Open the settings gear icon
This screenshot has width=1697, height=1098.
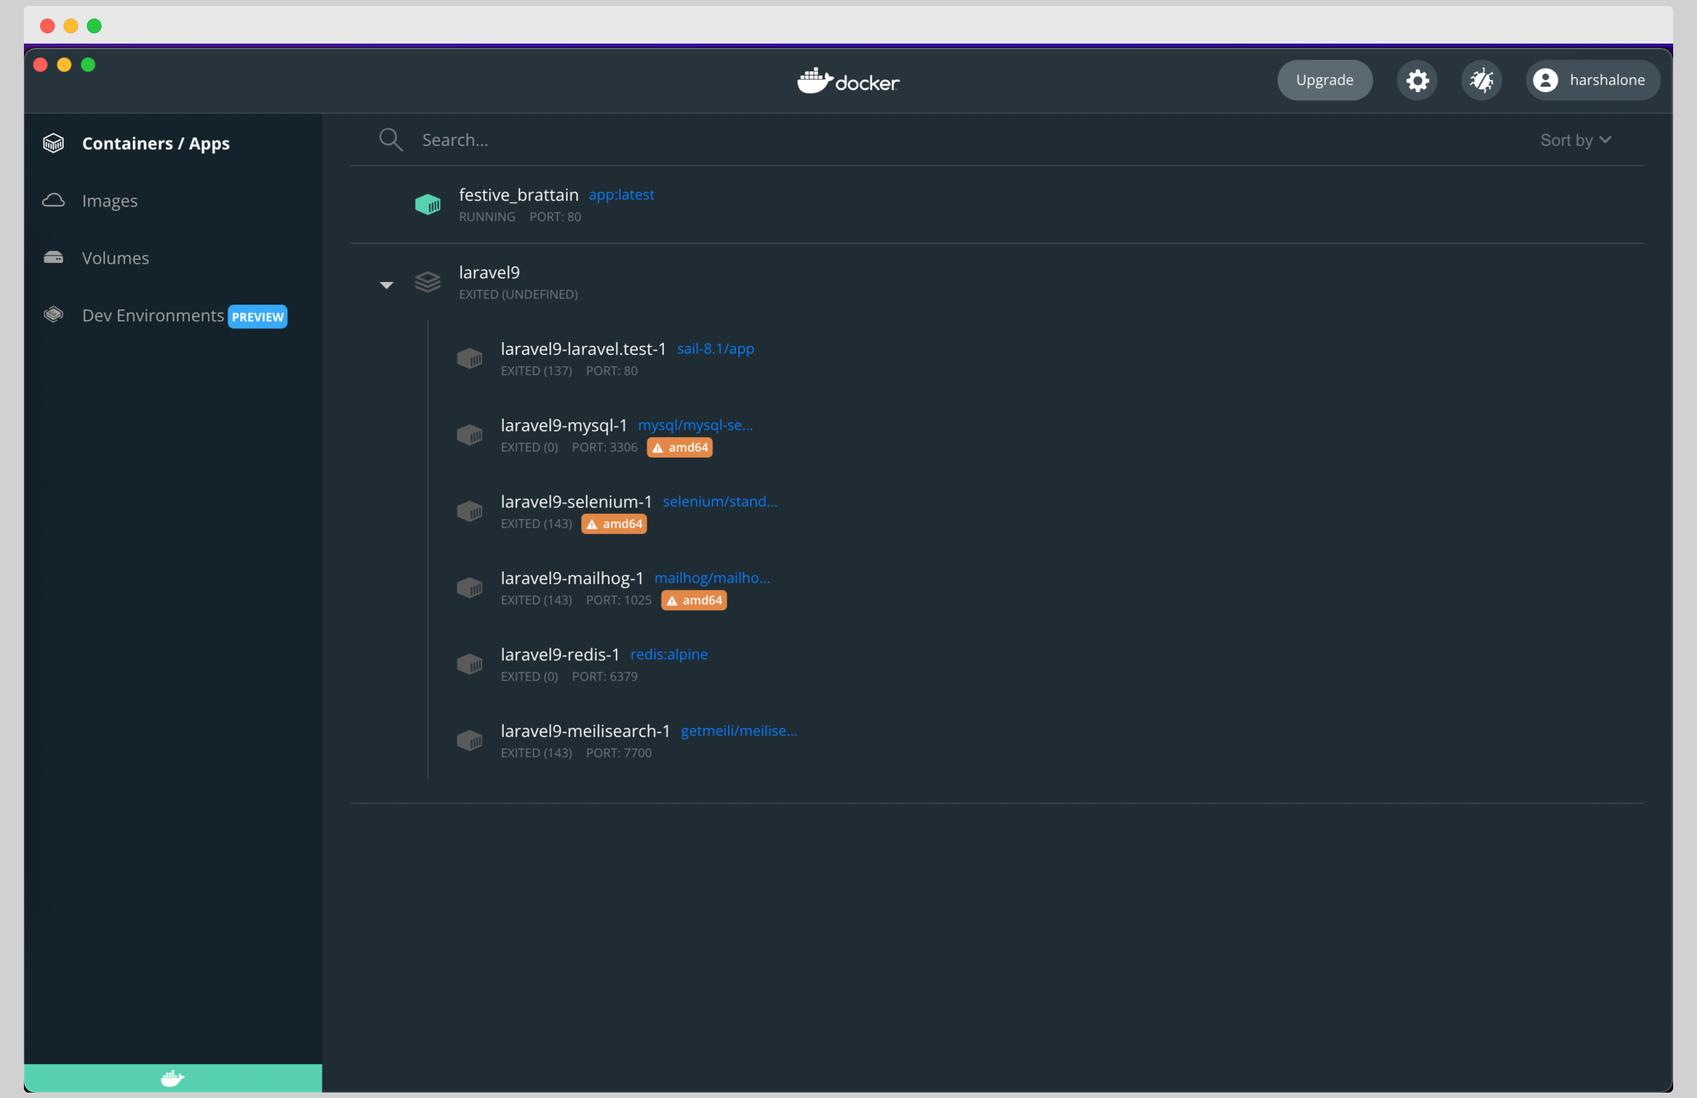coord(1417,80)
